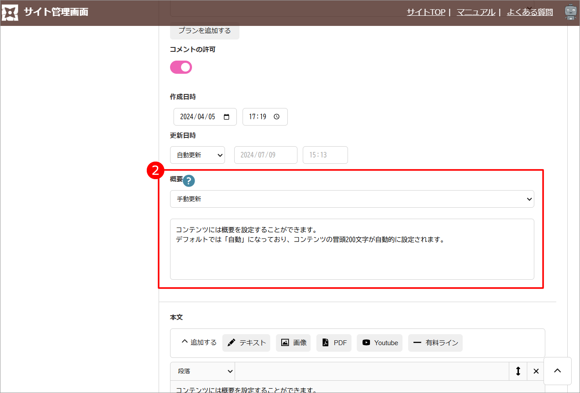Open the サイトTOP link
Image resolution: width=580 pixels, height=393 pixels.
[x=425, y=12]
